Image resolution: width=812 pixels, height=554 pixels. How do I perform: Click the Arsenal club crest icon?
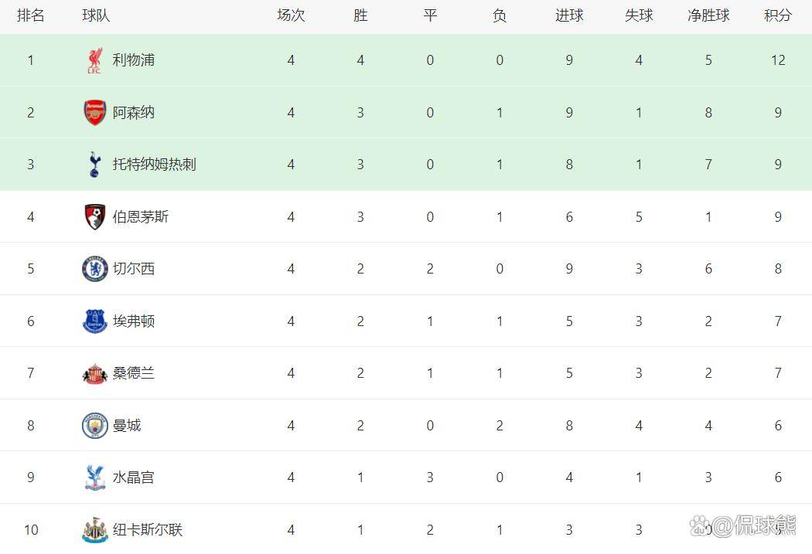coord(94,113)
